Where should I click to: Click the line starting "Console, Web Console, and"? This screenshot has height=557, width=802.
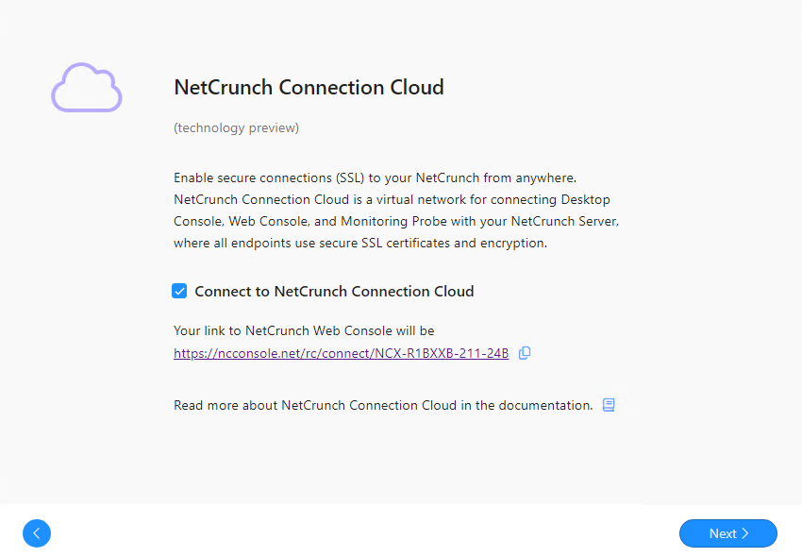point(395,221)
